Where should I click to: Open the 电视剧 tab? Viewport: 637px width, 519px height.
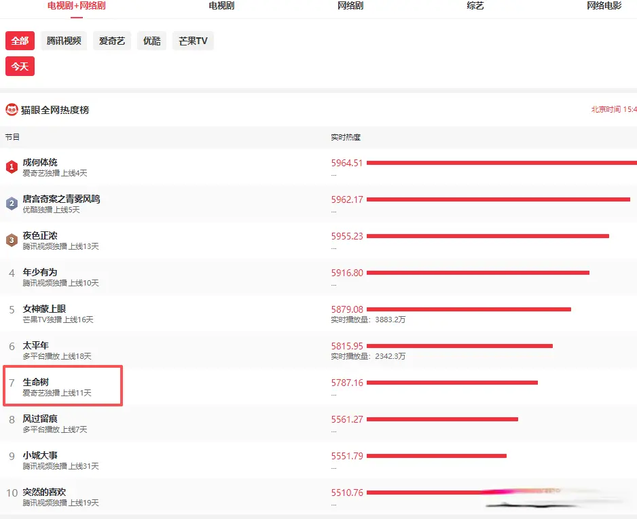221,6
